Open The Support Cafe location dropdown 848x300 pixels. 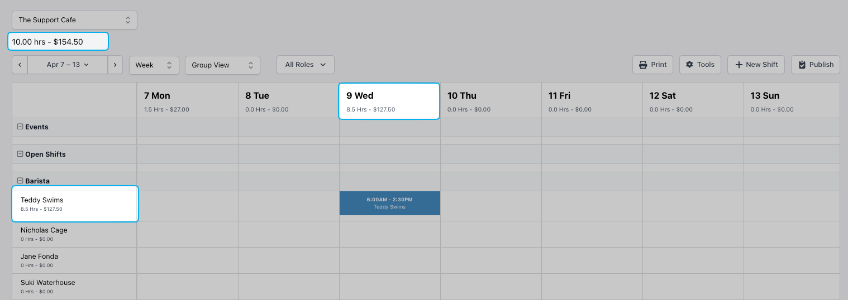tap(74, 20)
